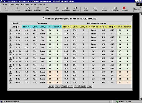Click the page scrollbar down arrow
This screenshot has width=142, height=103.
point(141,99)
